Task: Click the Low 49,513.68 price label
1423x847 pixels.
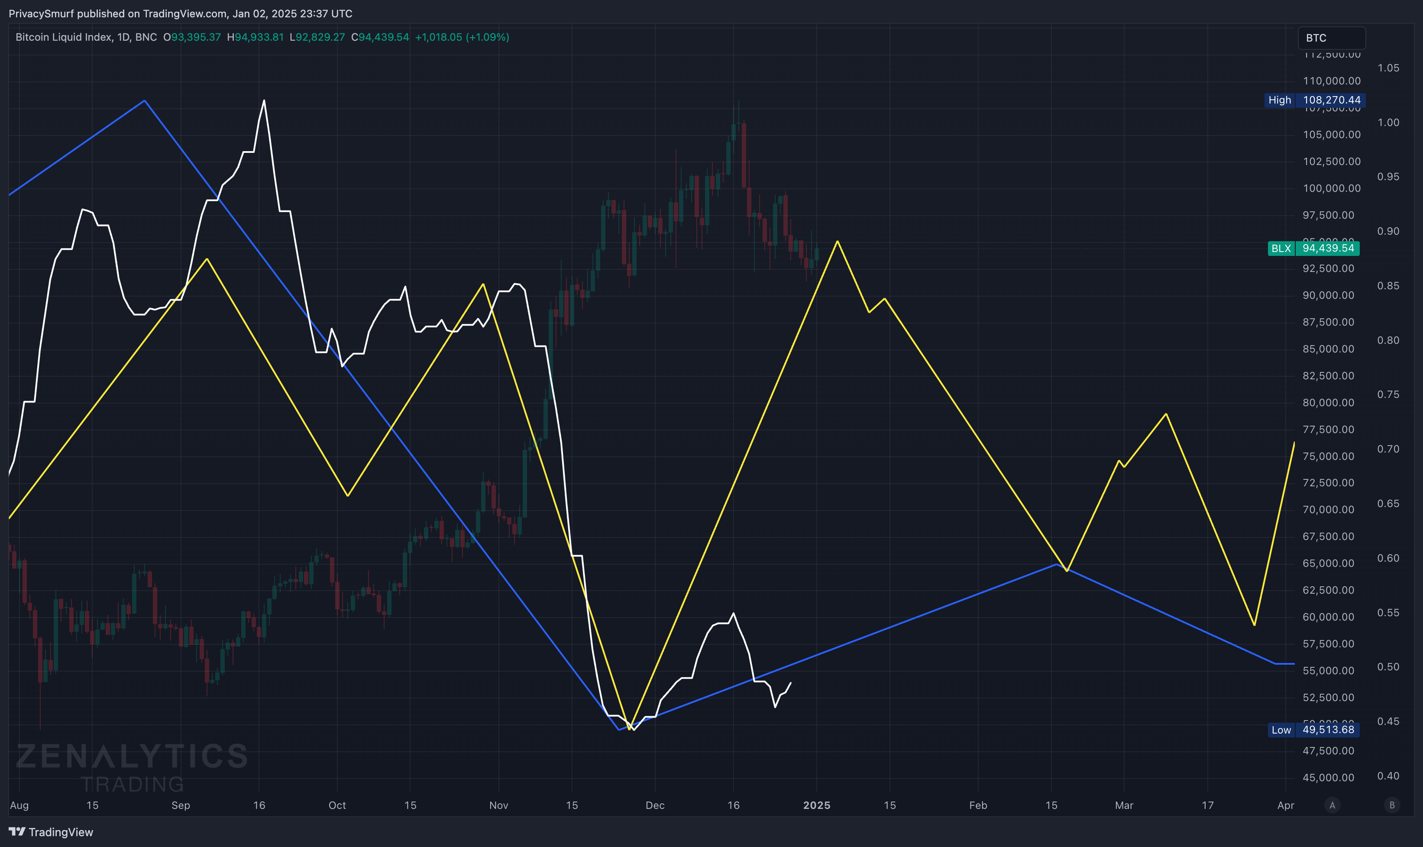Action: (1313, 729)
